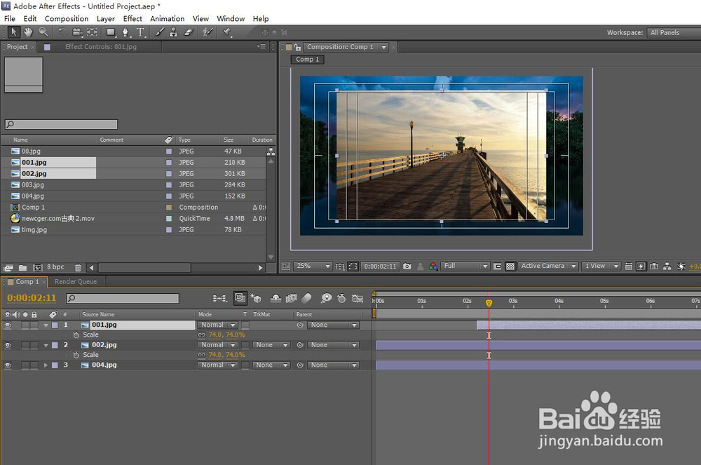The image size is (701, 465).
Task: Select the Zoom magnifier tool
Action: click(x=43, y=32)
